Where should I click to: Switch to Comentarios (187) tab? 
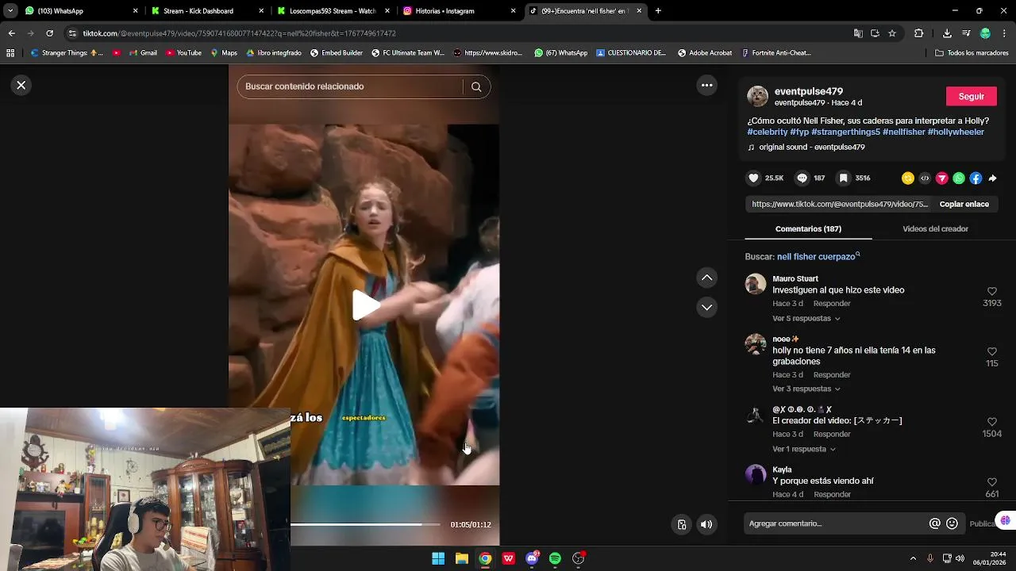808,228
